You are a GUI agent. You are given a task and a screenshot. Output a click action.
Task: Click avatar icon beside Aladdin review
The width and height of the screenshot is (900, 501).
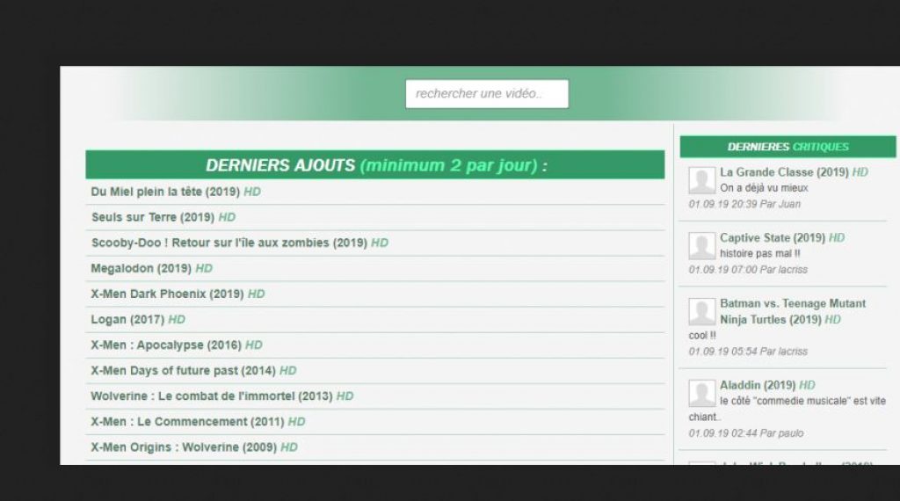coord(701,393)
